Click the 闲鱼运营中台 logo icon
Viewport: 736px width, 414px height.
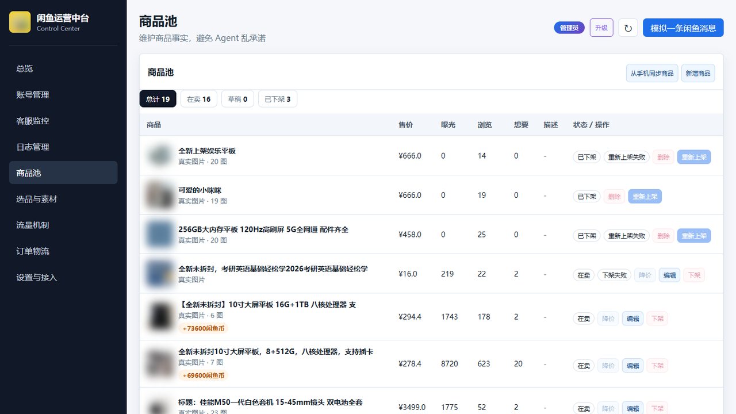pos(20,22)
